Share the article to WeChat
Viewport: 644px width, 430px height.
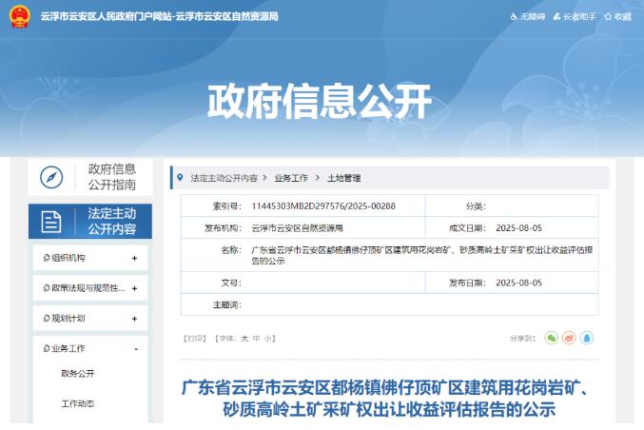click(x=551, y=338)
